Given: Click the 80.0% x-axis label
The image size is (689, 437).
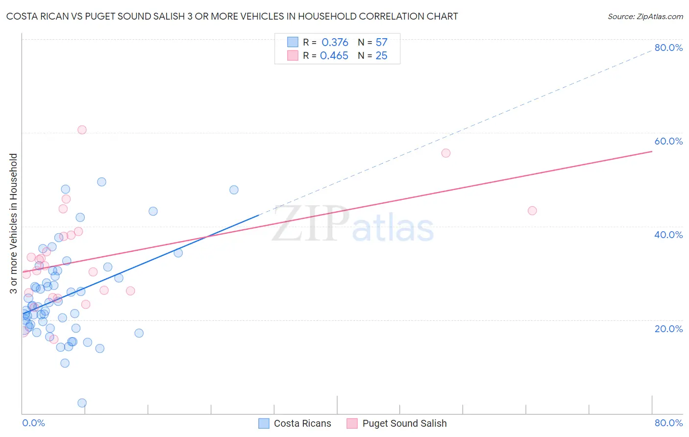Looking at the screenshot, I should [x=668, y=423].
